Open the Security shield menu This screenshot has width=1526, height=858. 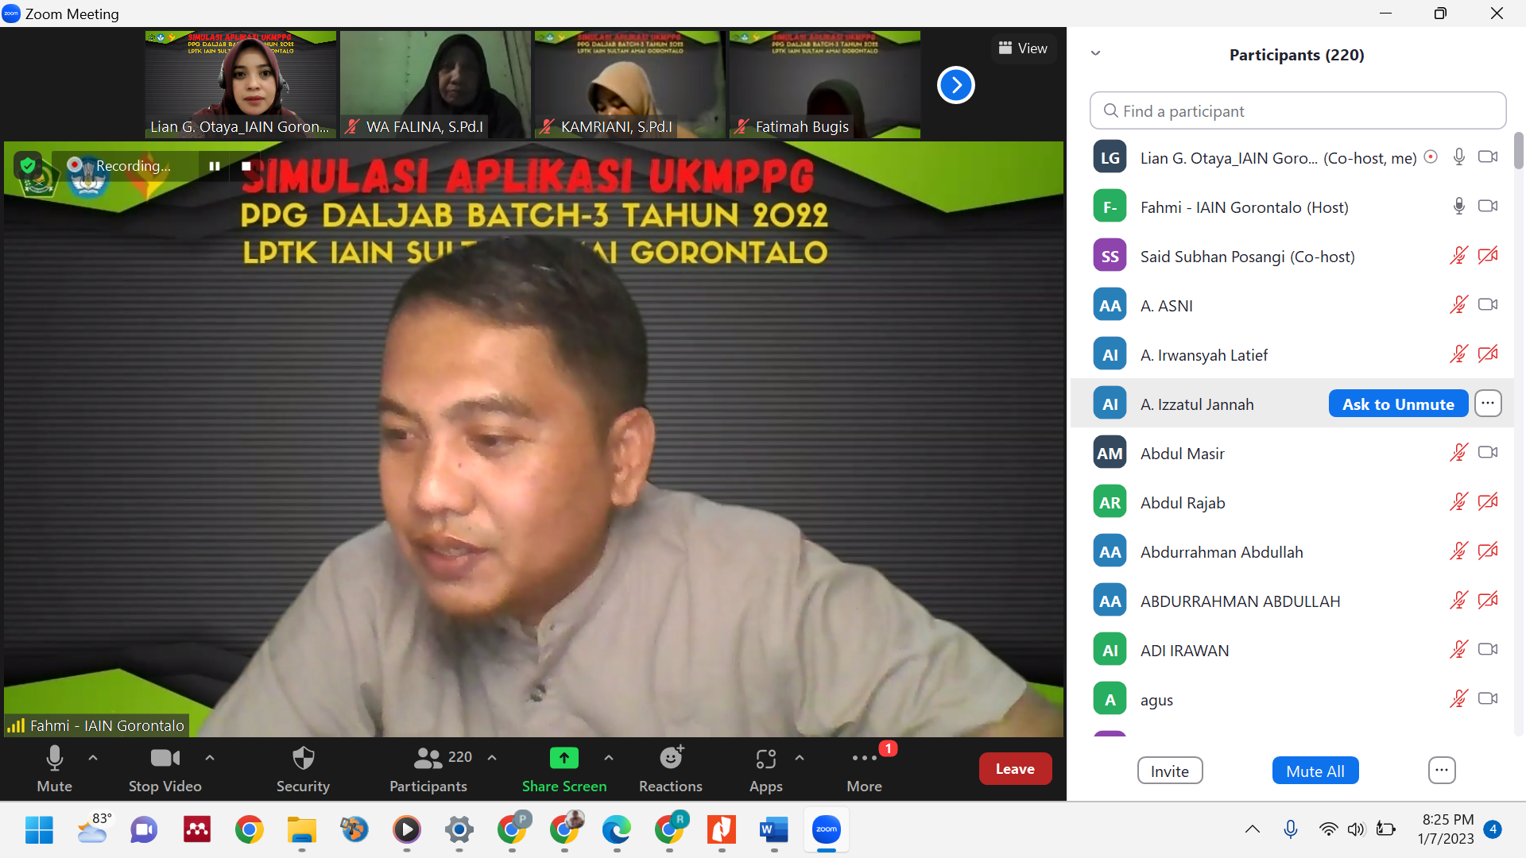tap(303, 768)
